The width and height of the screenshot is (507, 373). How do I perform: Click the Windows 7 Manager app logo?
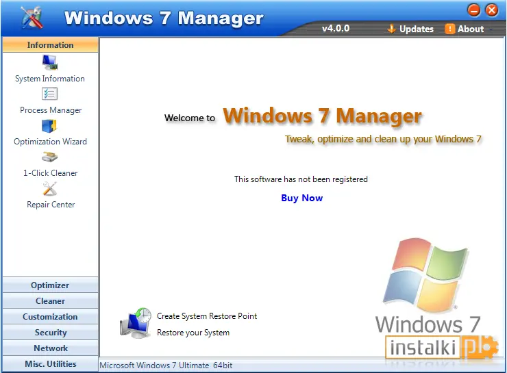pos(32,17)
